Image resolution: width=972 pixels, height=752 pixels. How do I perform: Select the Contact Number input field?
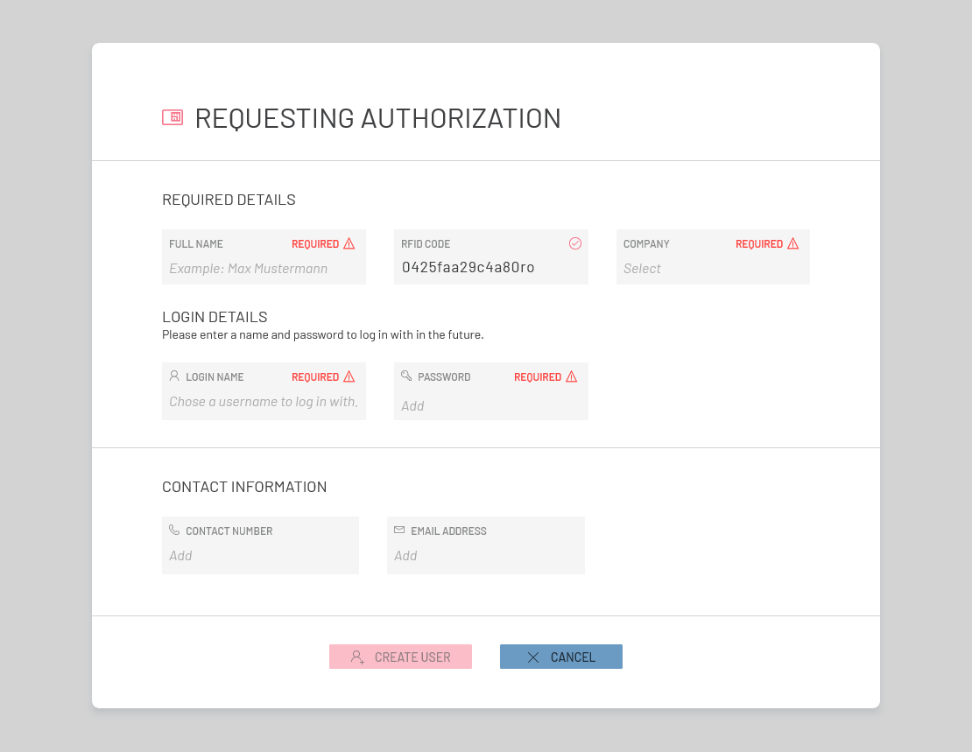[x=260, y=556]
